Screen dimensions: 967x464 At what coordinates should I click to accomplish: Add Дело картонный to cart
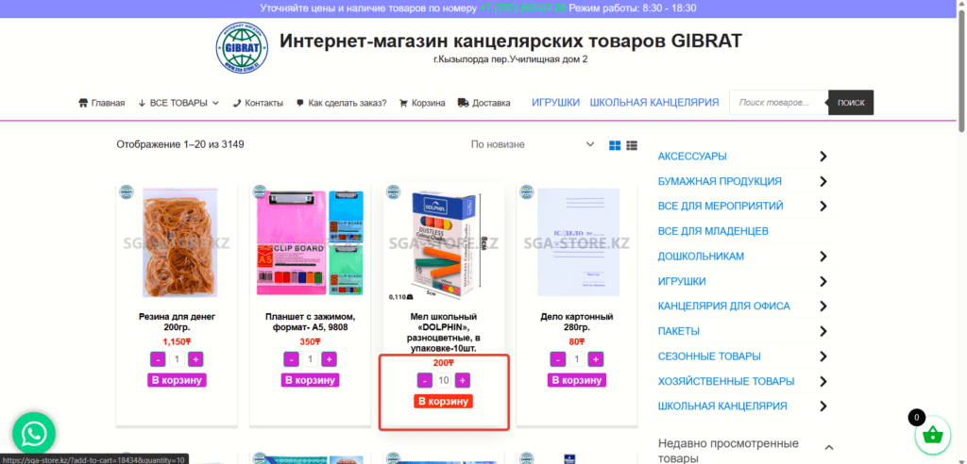[577, 380]
